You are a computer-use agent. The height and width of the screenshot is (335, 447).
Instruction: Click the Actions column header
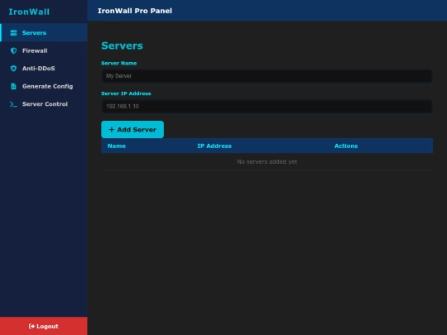[346, 146]
